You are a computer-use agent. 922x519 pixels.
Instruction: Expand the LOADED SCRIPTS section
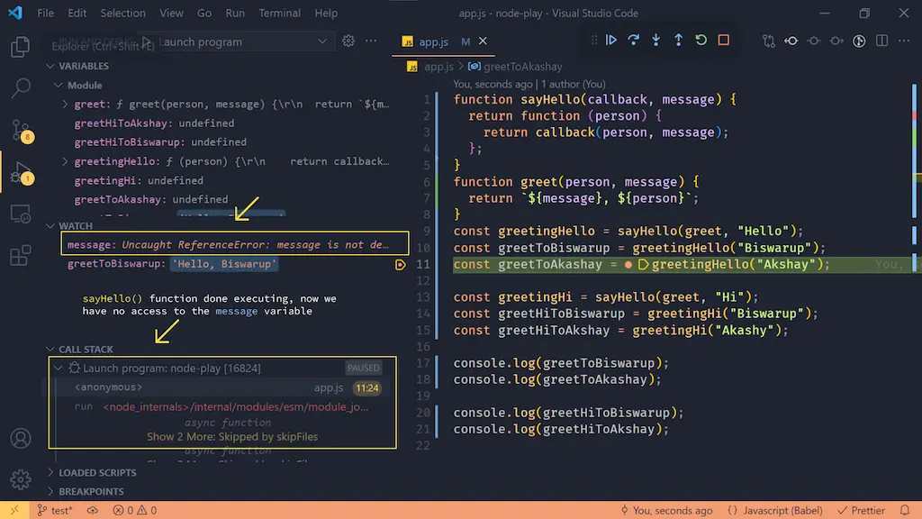[50, 472]
